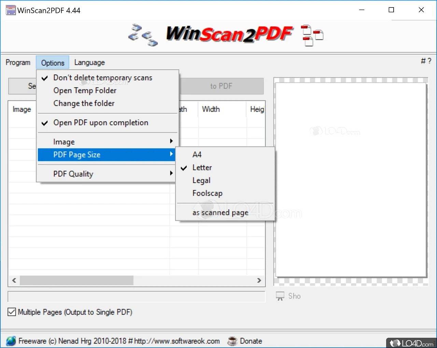Open the Language menu
The width and height of the screenshot is (437, 348).
click(89, 62)
